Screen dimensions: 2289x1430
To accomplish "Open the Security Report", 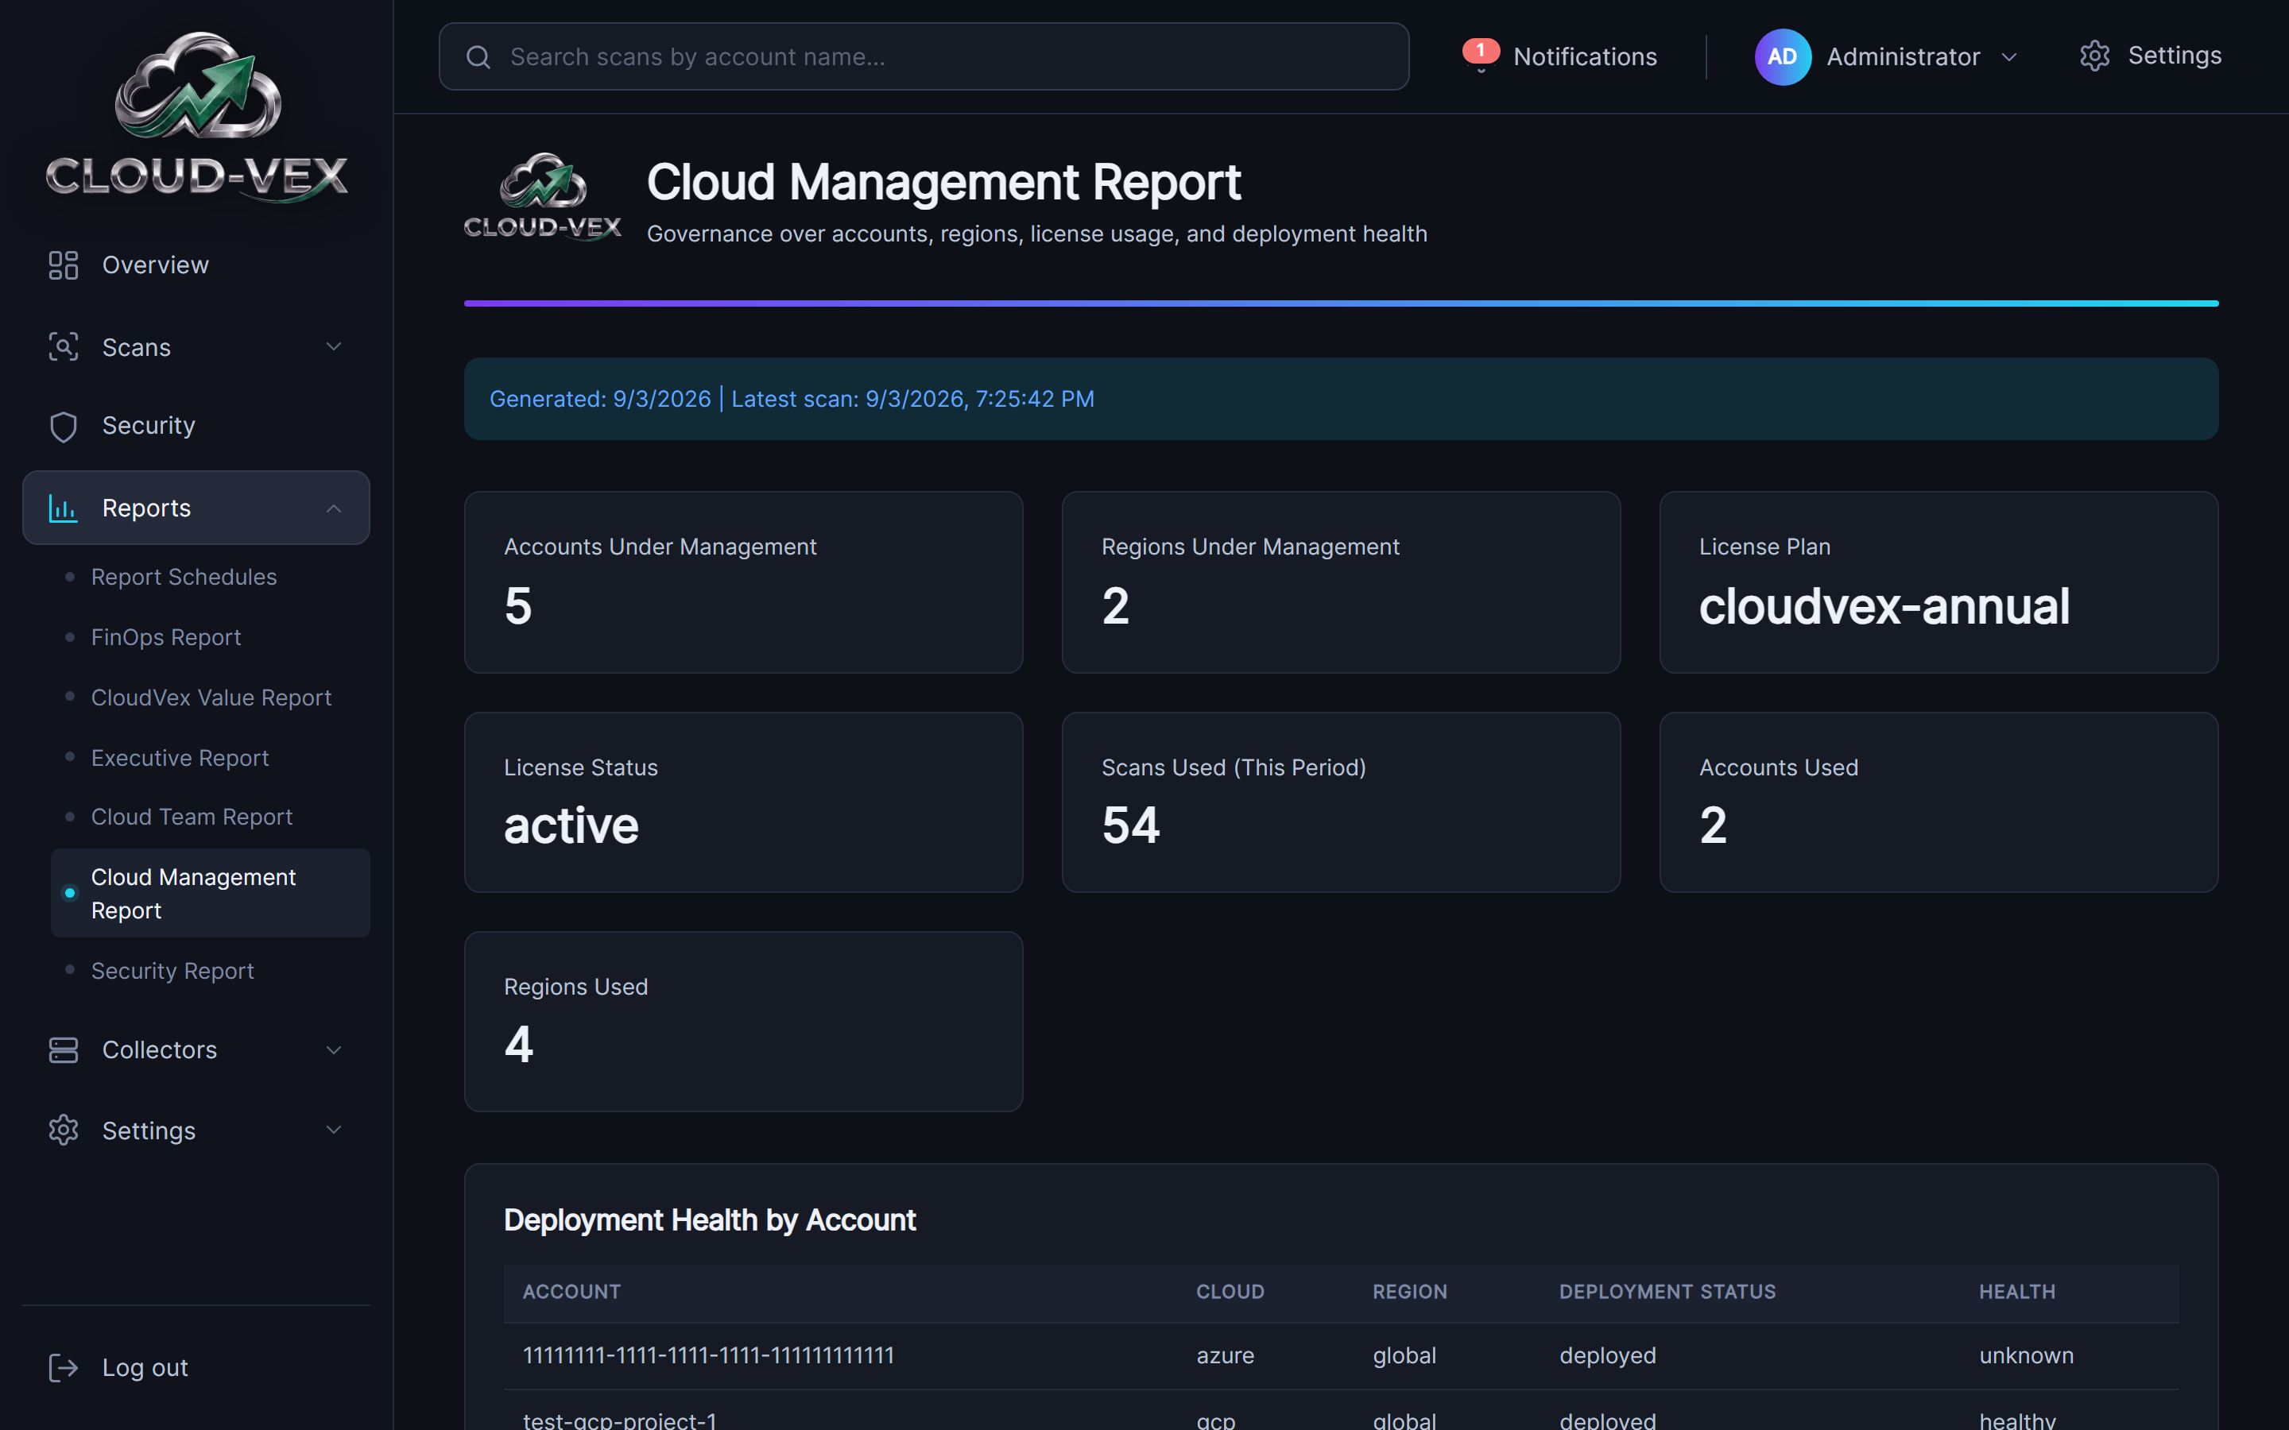I will (x=172, y=972).
